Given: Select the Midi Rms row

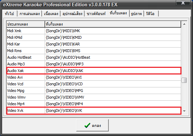Looking at the screenshot, I should 94,51.
